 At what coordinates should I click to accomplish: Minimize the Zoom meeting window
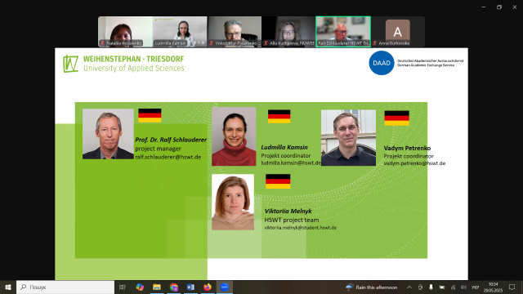pyautogui.click(x=484, y=7)
